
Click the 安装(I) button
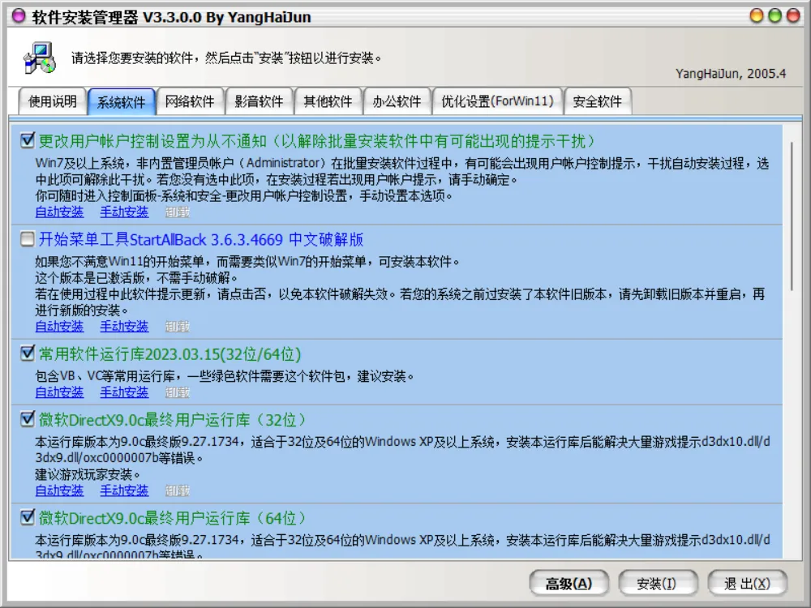pos(658,584)
